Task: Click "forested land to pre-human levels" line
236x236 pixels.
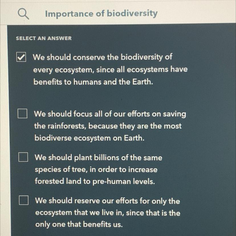Action: [x=95, y=182]
